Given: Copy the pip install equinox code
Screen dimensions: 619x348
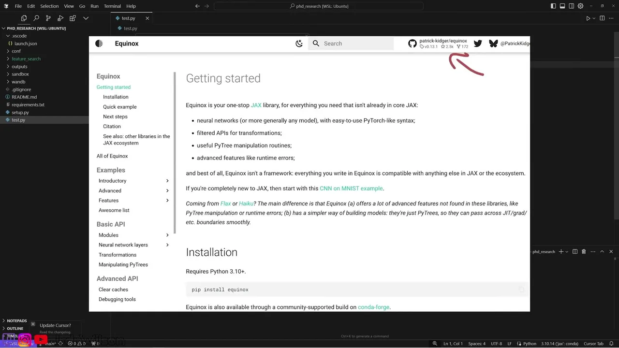Looking at the screenshot, I should click(521, 290).
